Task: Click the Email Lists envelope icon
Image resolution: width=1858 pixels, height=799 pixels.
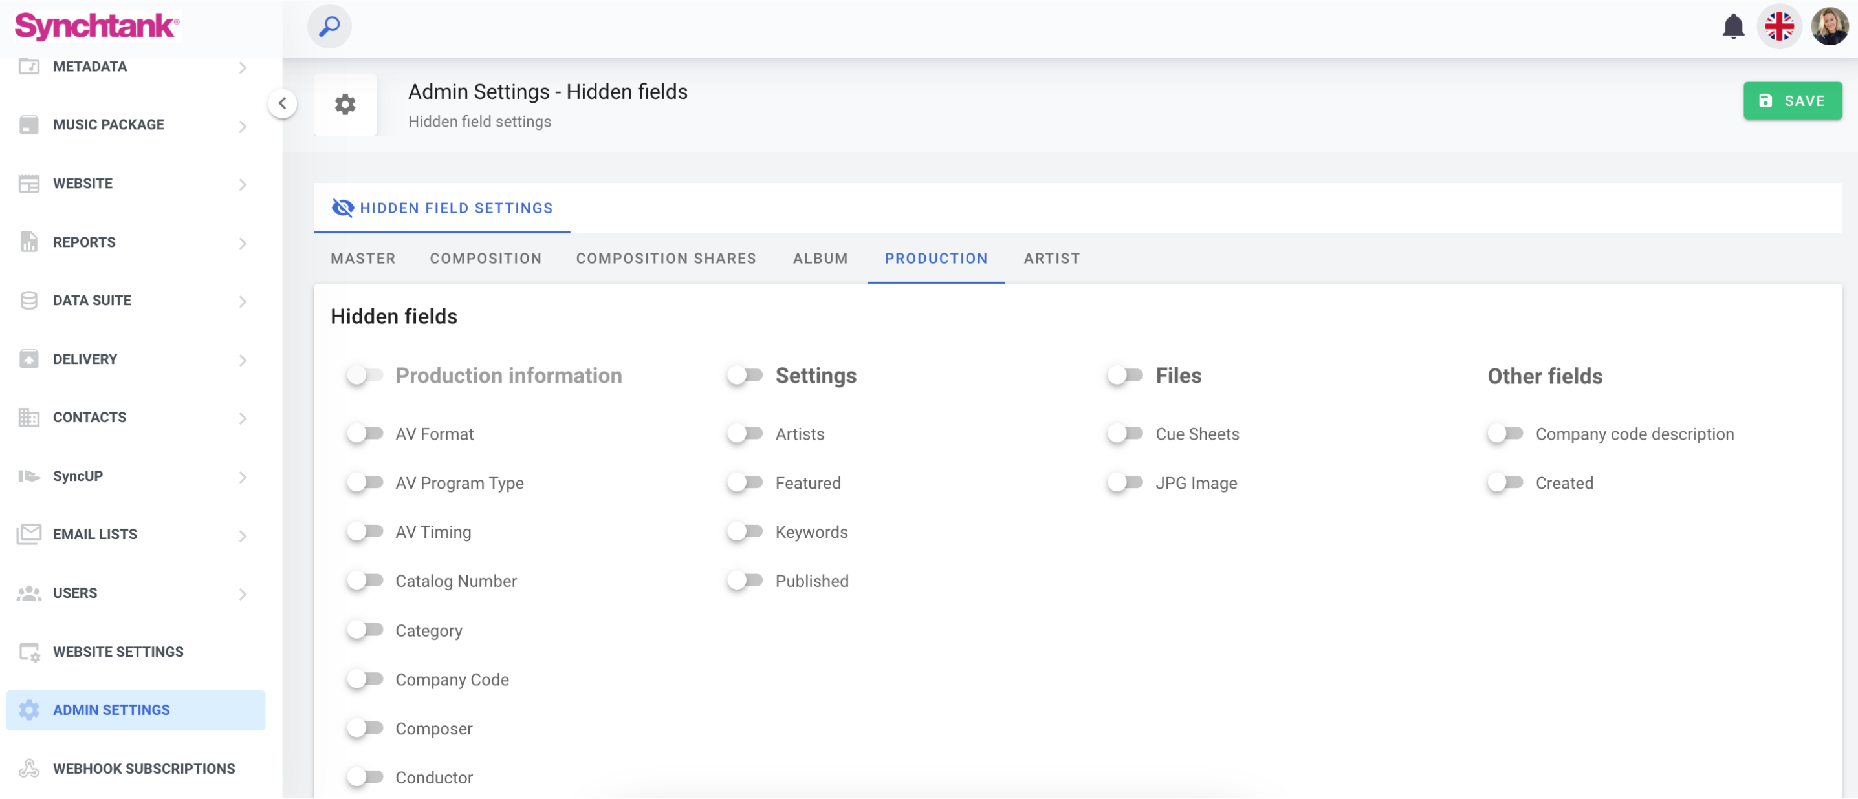Action: click(x=29, y=535)
